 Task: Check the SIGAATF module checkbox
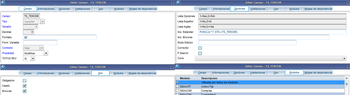178,86
